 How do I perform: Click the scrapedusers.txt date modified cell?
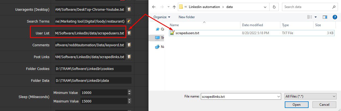(255, 33)
